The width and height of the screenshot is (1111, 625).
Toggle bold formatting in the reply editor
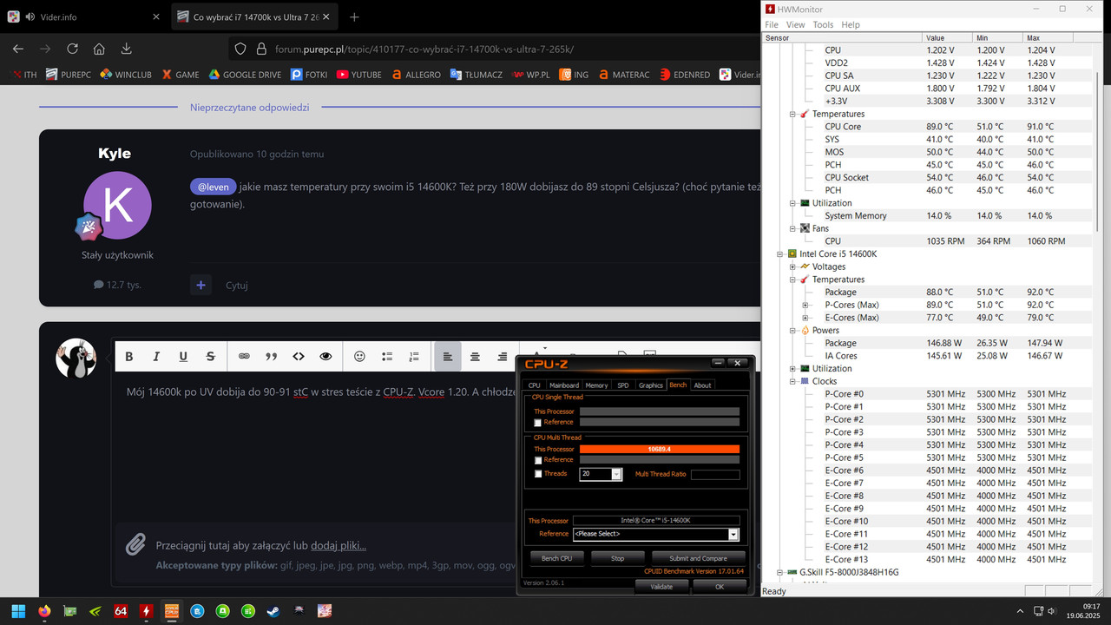[x=128, y=356]
